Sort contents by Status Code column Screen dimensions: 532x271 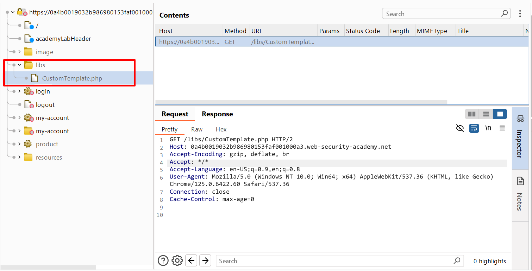tap(363, 31)
